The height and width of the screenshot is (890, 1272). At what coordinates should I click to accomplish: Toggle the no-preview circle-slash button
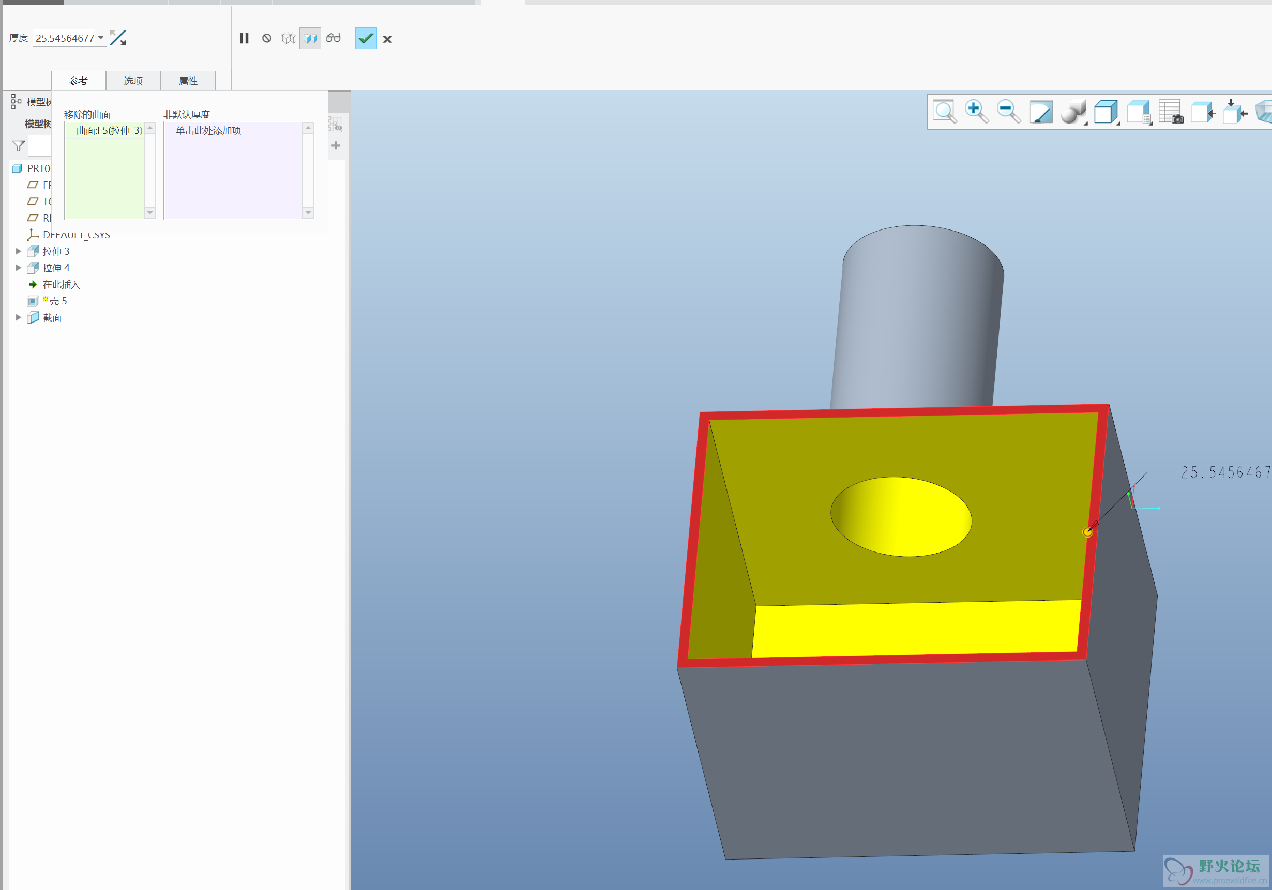coord(266,38)
